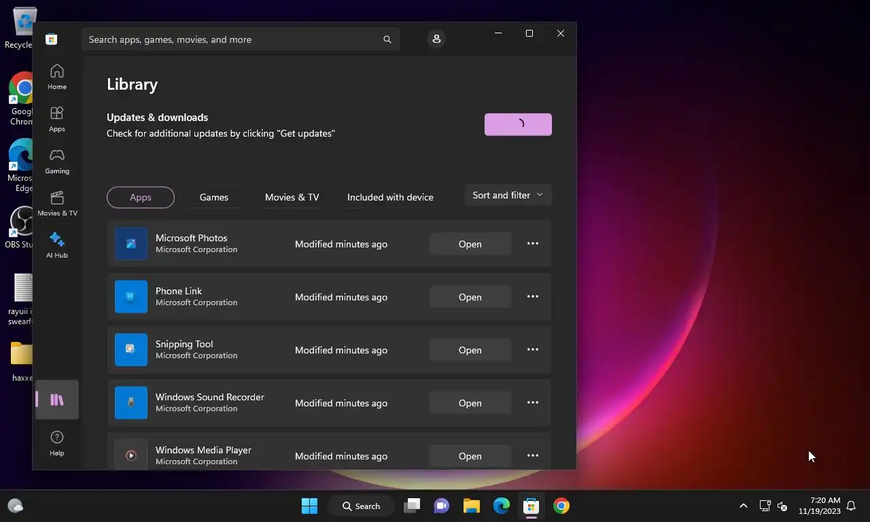Click weather widget on taskbar
Viewport: 870px width, 522px height.
point(16,506)
